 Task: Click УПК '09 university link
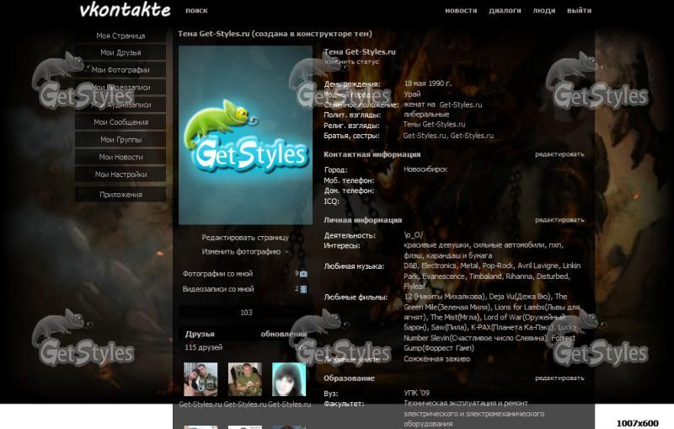click(416, 393)
